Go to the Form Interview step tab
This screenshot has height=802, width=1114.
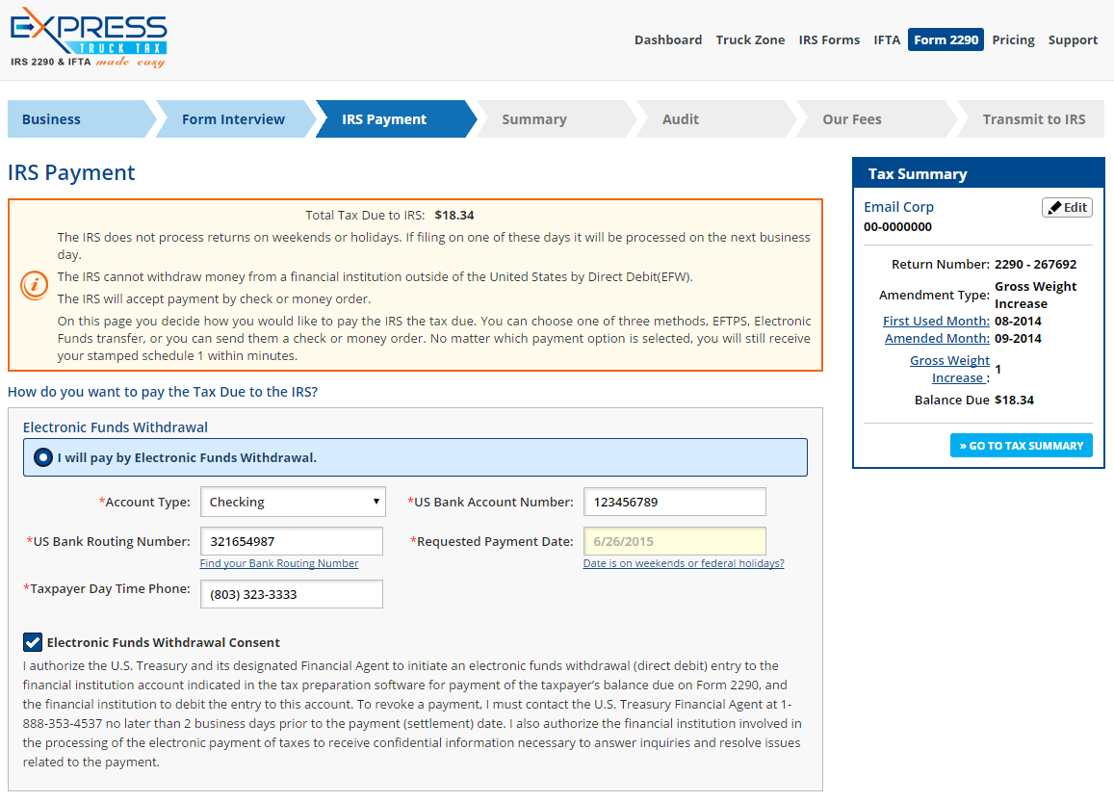tap(233, 119)
